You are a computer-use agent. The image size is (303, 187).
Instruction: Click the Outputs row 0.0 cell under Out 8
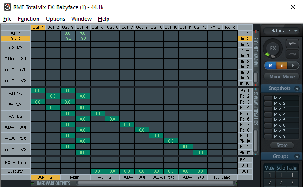pyautogui.click(x=141, y=171)
